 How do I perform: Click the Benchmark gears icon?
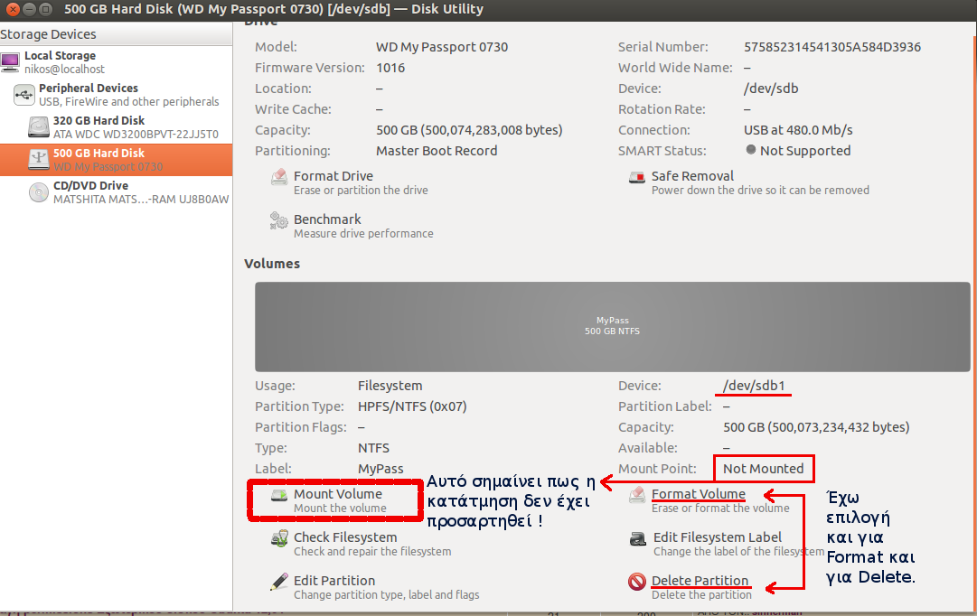click(278, 220)
